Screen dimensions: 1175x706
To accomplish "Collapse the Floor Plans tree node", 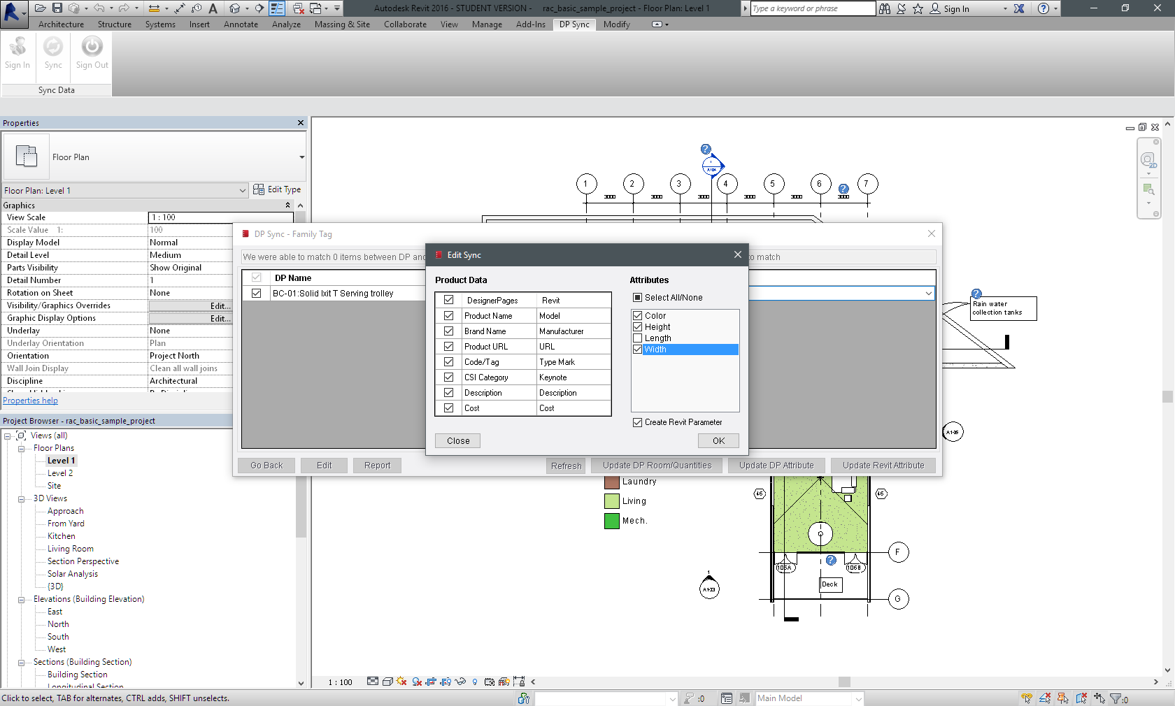I will (x=22, y=448).
